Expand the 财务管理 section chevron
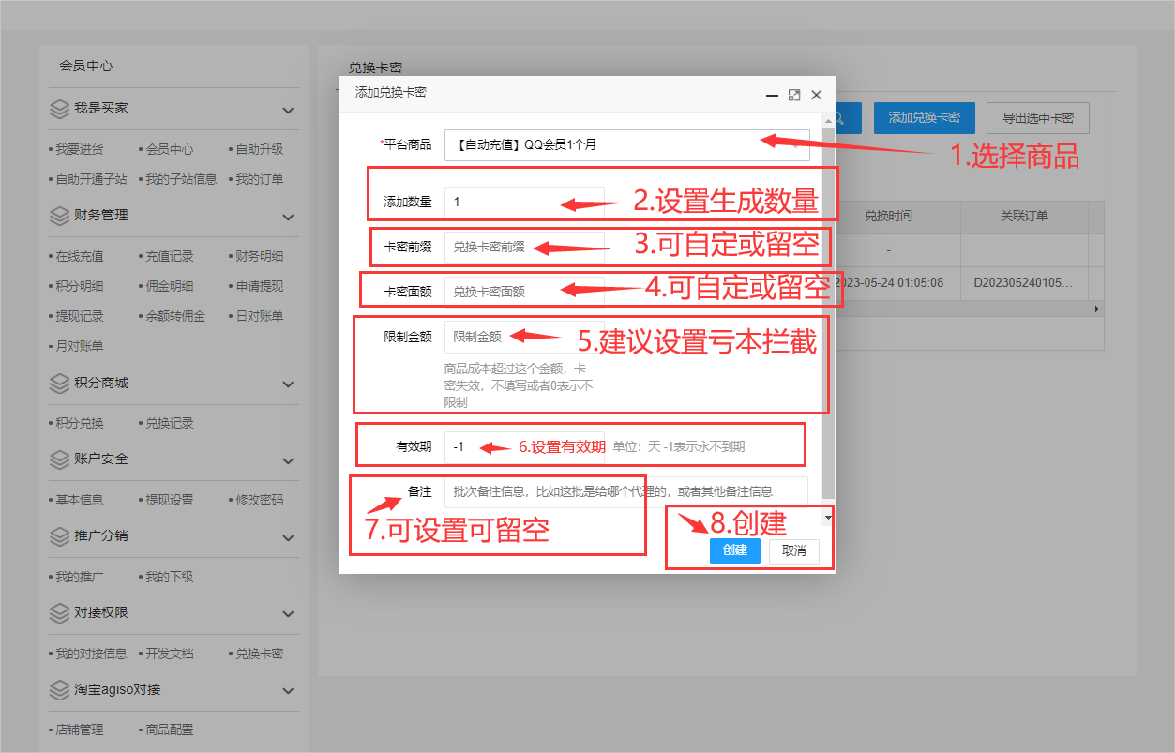Image resolution: width=1175 pixels, height=753 pixels. click(x=288, y=216)
